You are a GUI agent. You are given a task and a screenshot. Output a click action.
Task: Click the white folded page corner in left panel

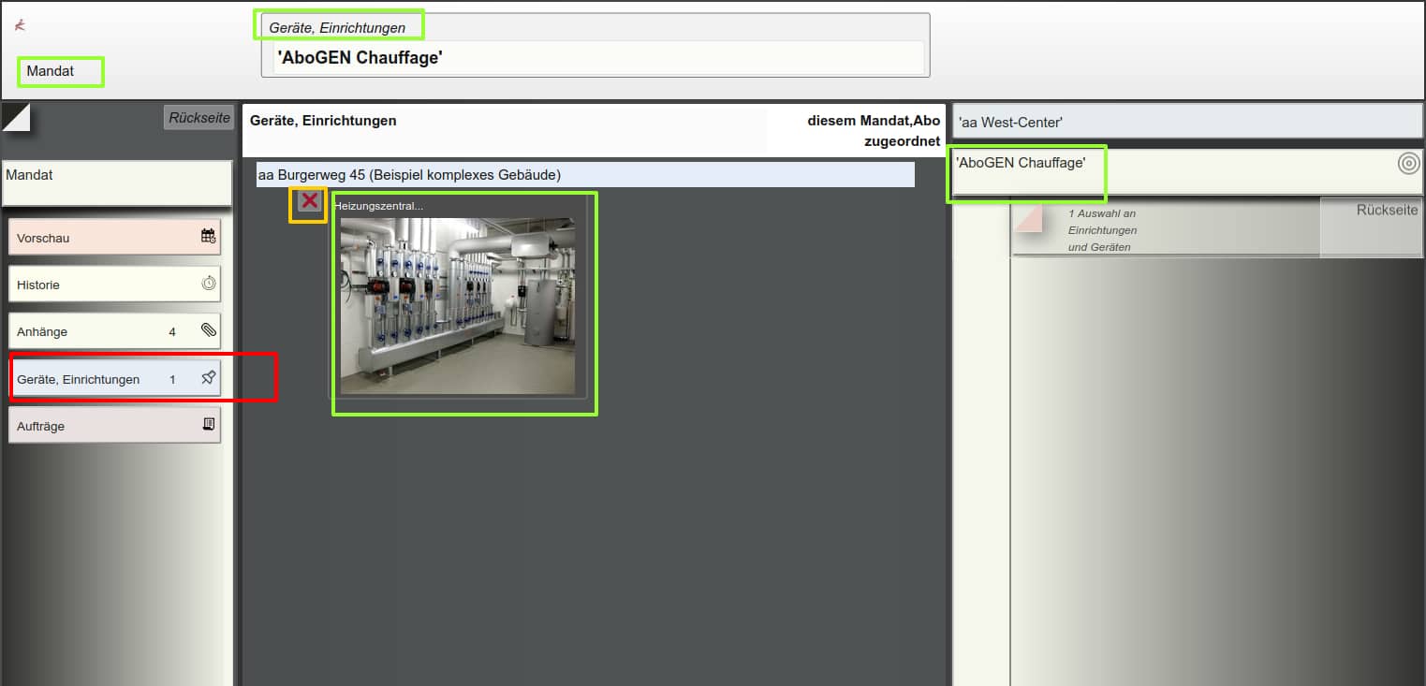[17, 118]
